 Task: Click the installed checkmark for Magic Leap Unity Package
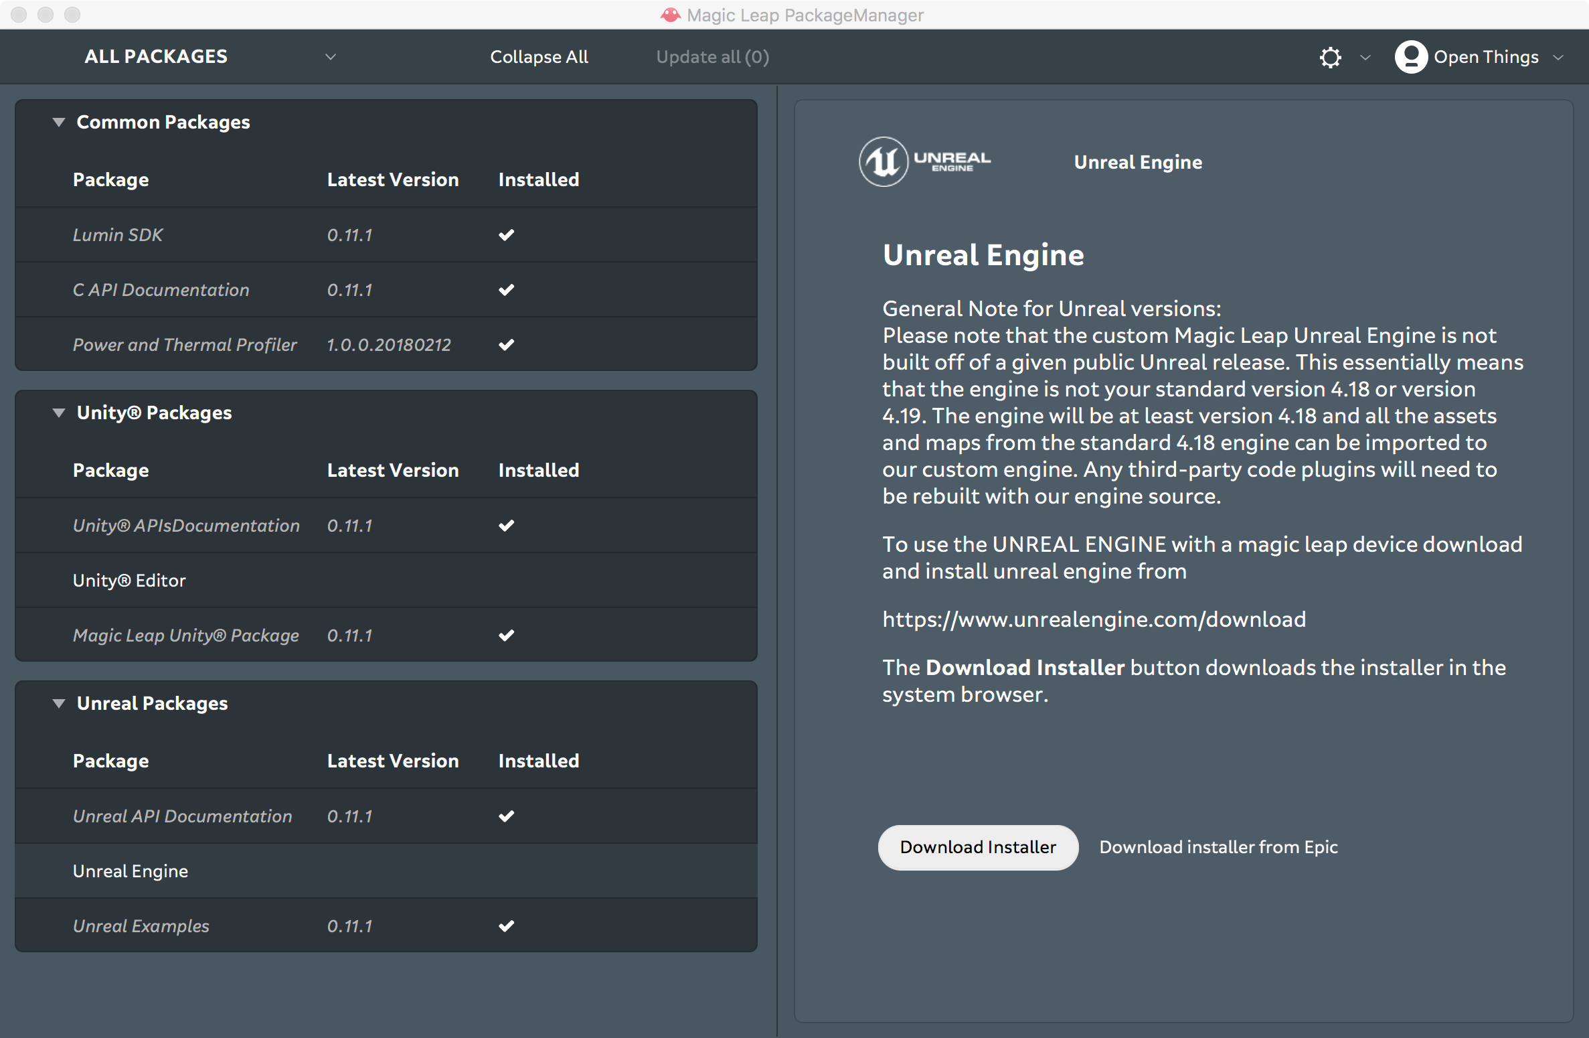pyautogui.click(x=506, y=635)
